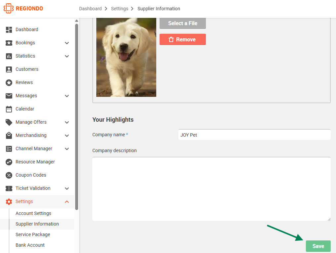
Task: Expand the Manage Offers chevron
Action: pos(67,122)
